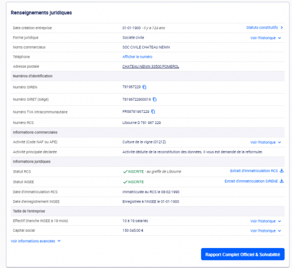The height and width of the screenshot is (268, 292).
Task: Click the Renseignements juridiques heading
Action: (41, 13)
